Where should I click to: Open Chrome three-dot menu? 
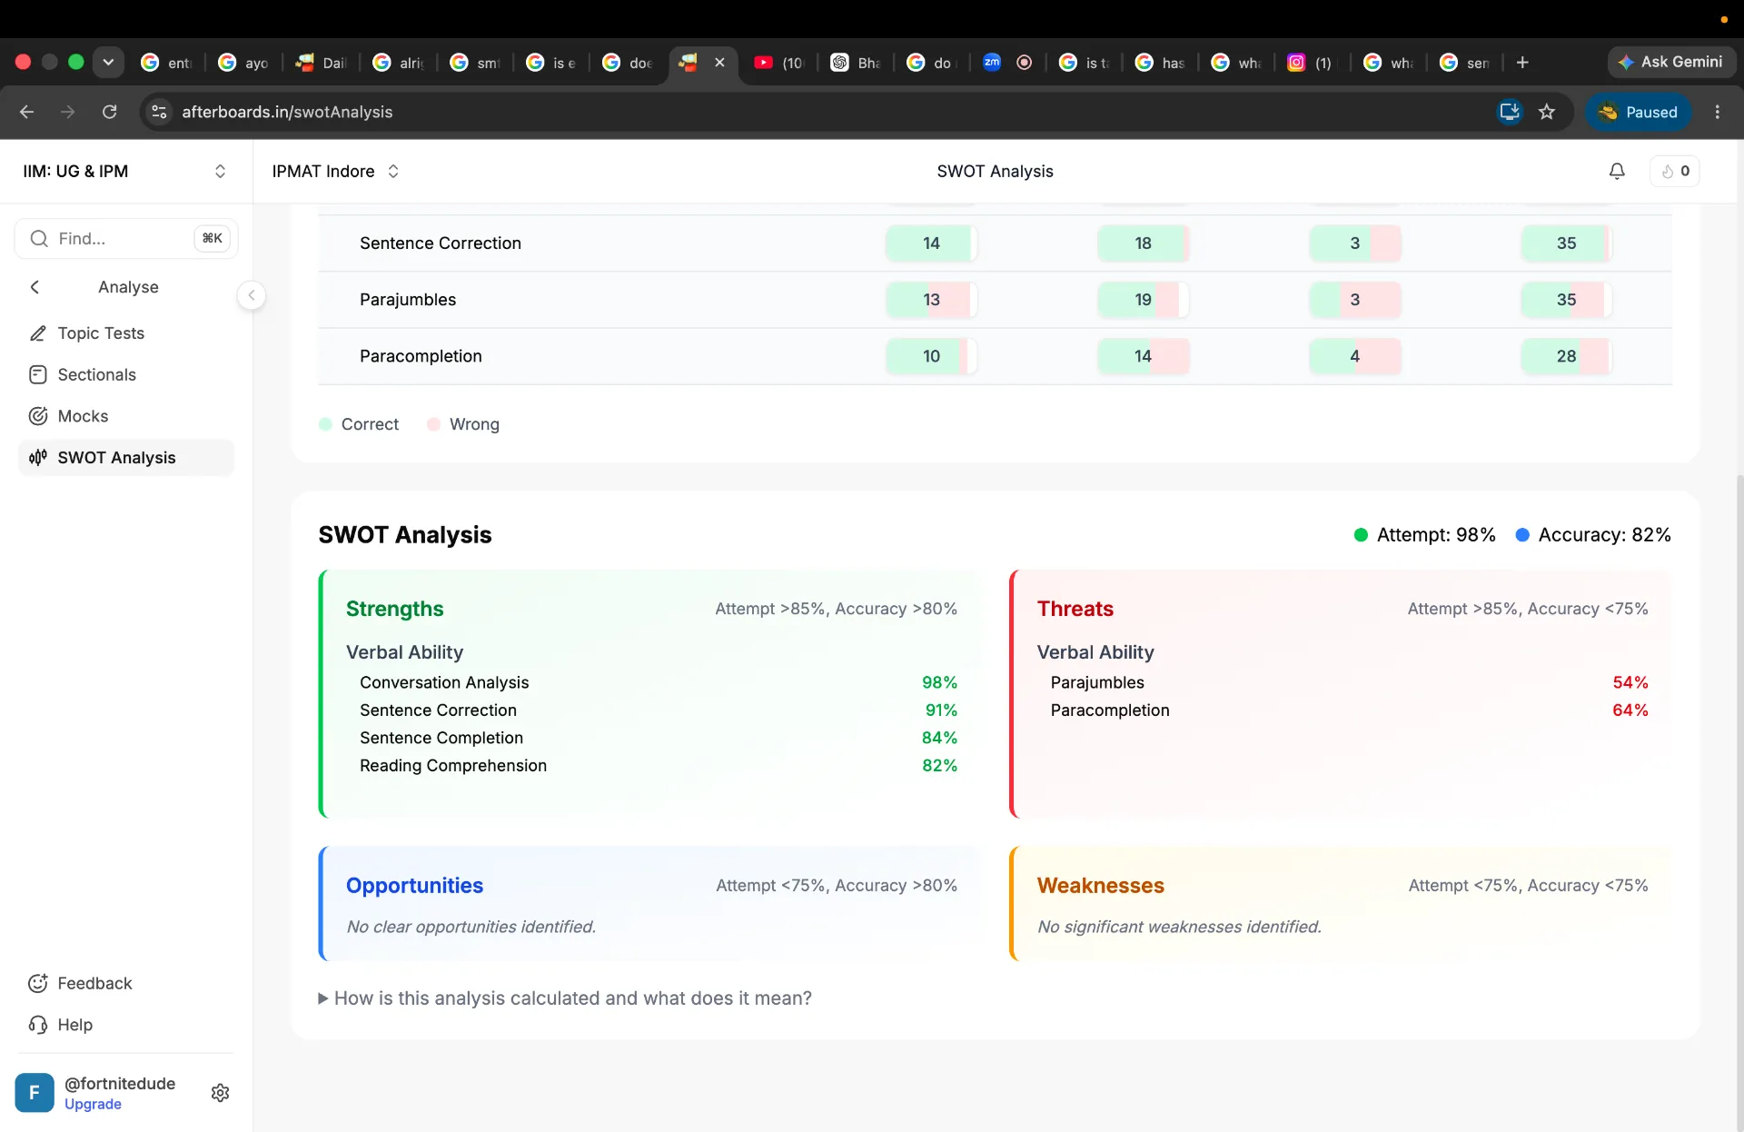click(x=1717, y=112)
